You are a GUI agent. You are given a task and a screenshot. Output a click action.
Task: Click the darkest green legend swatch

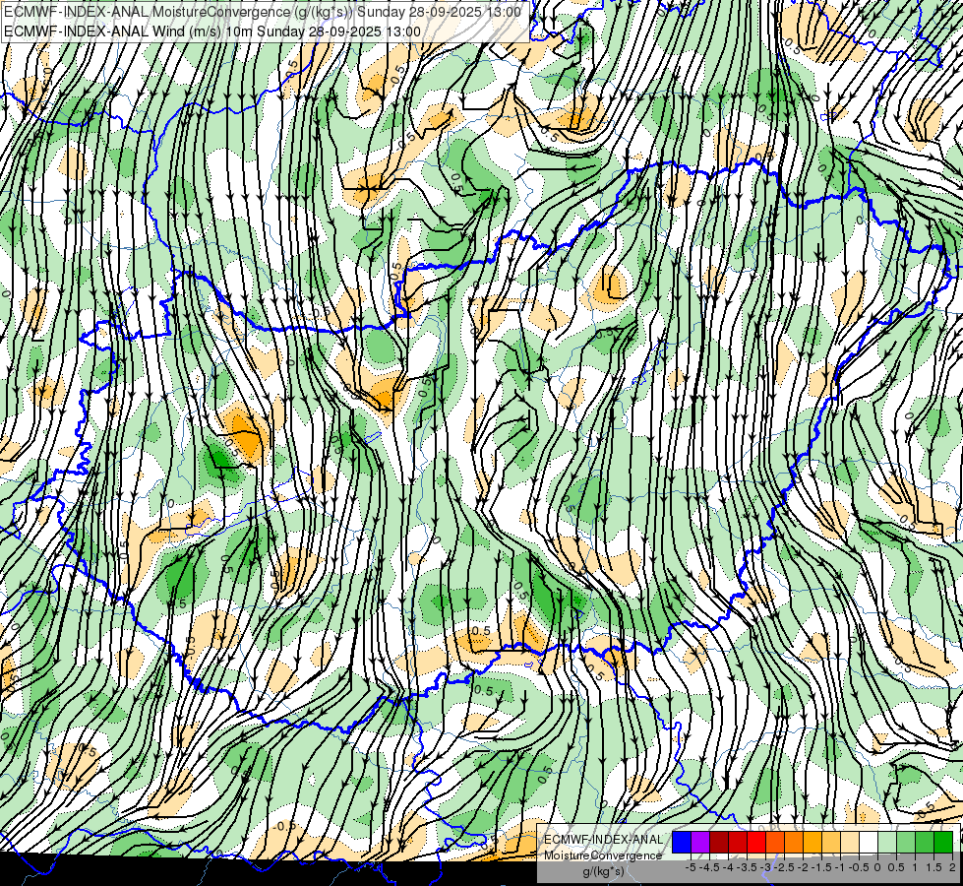point(943,842)
